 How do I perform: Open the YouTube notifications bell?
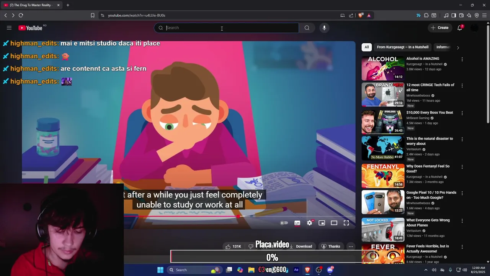460,28
